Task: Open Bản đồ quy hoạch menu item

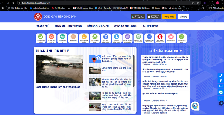Action: click(x=98, y=26)
